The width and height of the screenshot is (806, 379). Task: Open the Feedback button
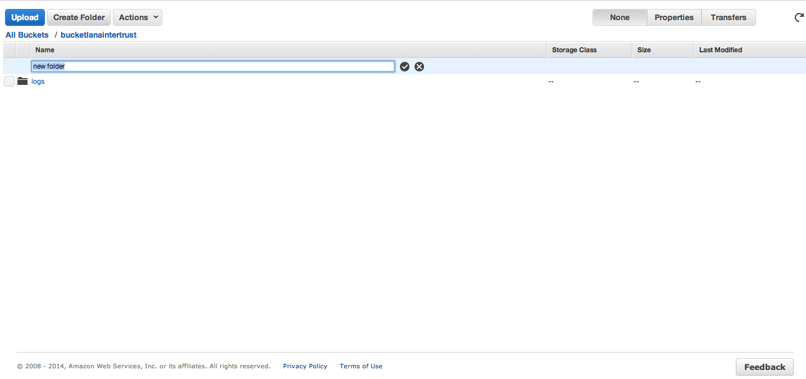[x=764, y=367]
